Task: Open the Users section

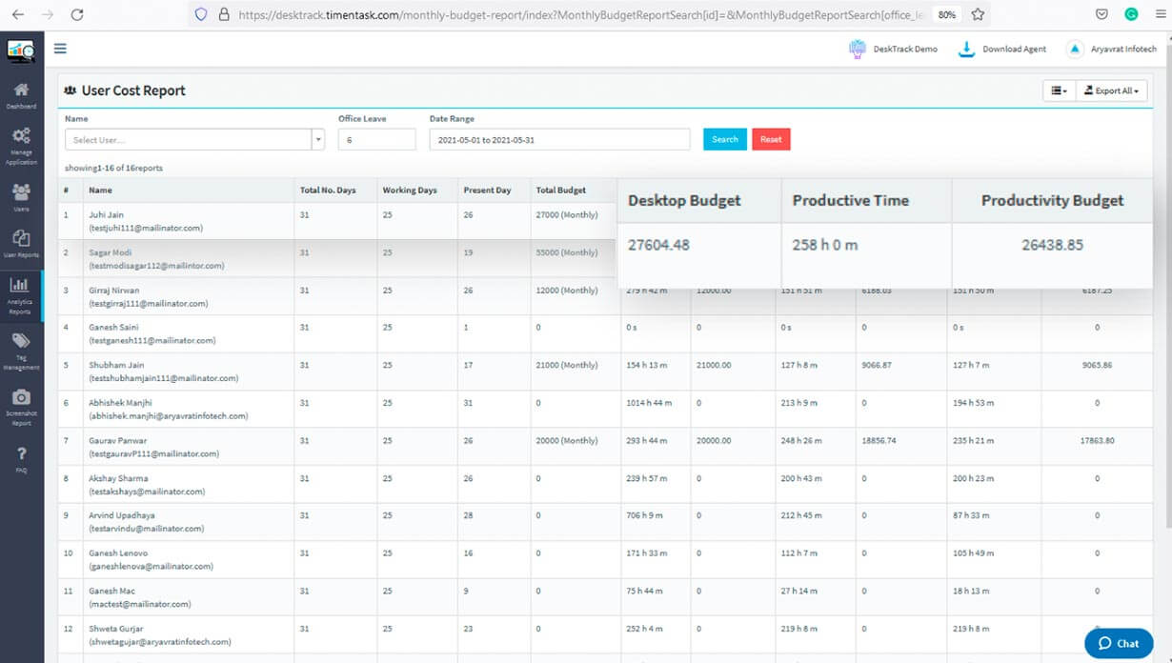Action: point(21,193)
